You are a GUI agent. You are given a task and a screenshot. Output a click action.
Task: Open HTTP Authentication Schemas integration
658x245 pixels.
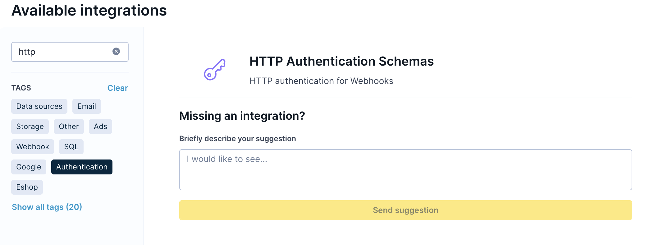pyautogui.click(x=341, y=61)
